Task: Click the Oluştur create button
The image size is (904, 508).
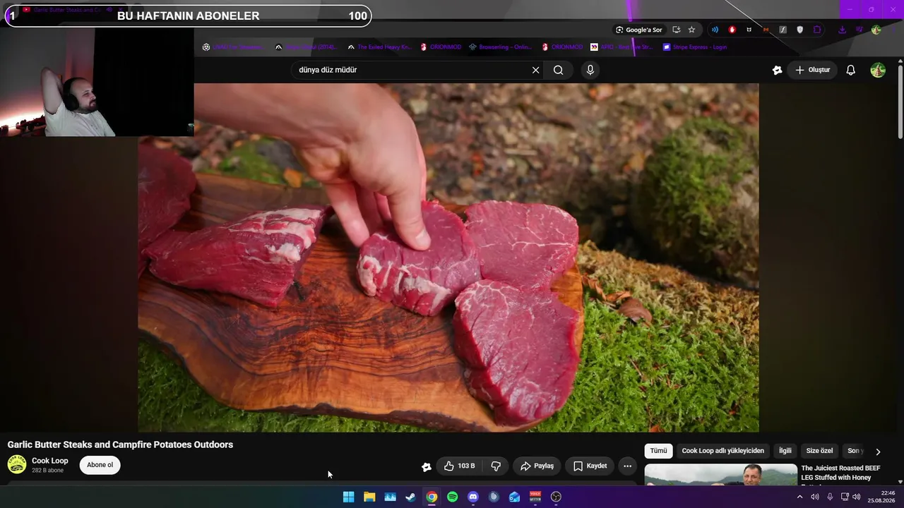Action: (x=812, y=70)
